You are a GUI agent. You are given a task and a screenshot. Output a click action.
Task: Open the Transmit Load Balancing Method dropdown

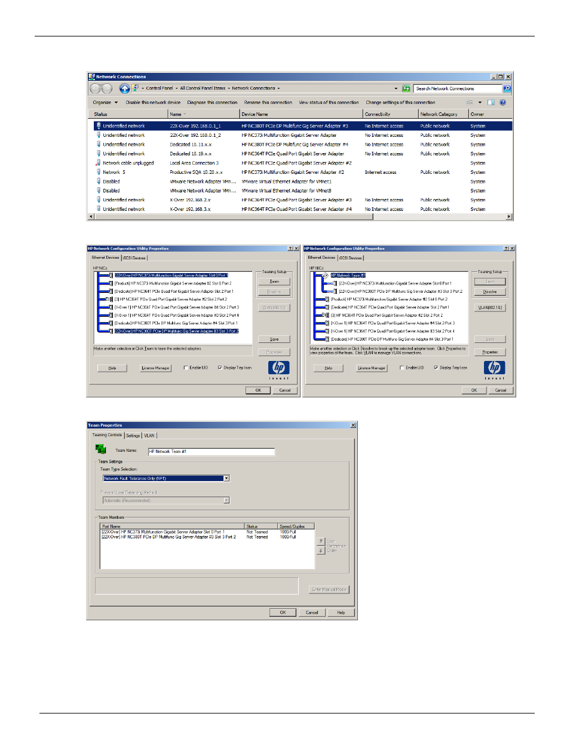coord(166,500)
